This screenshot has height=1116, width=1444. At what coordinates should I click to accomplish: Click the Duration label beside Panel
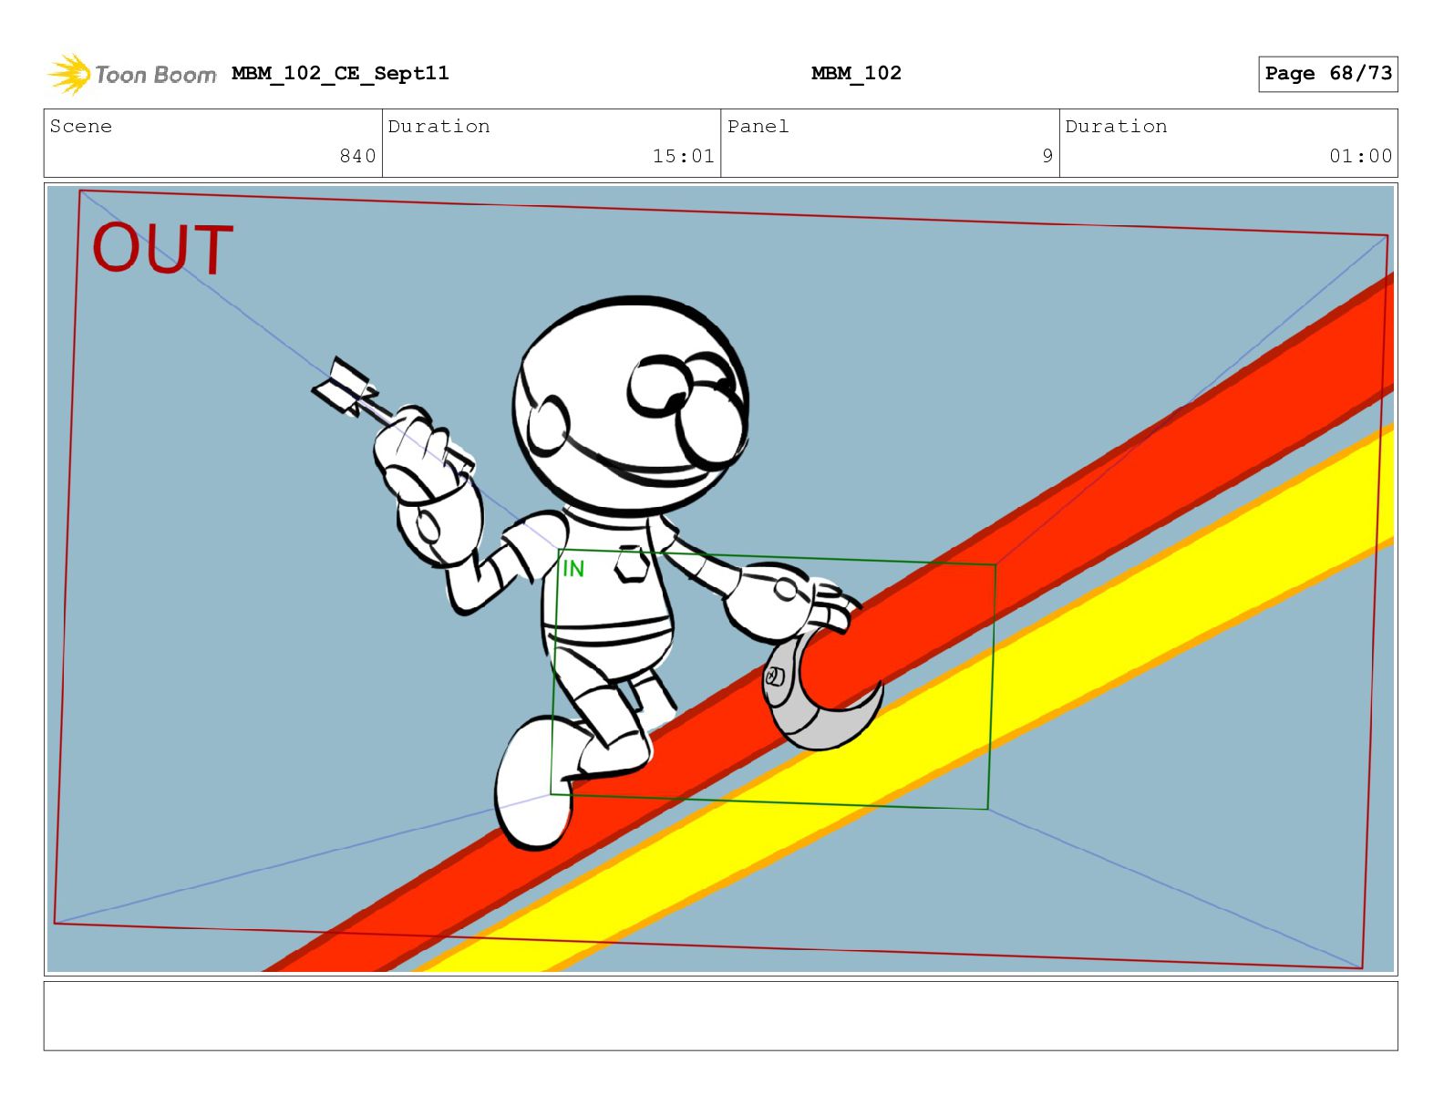coord(1116,126)
